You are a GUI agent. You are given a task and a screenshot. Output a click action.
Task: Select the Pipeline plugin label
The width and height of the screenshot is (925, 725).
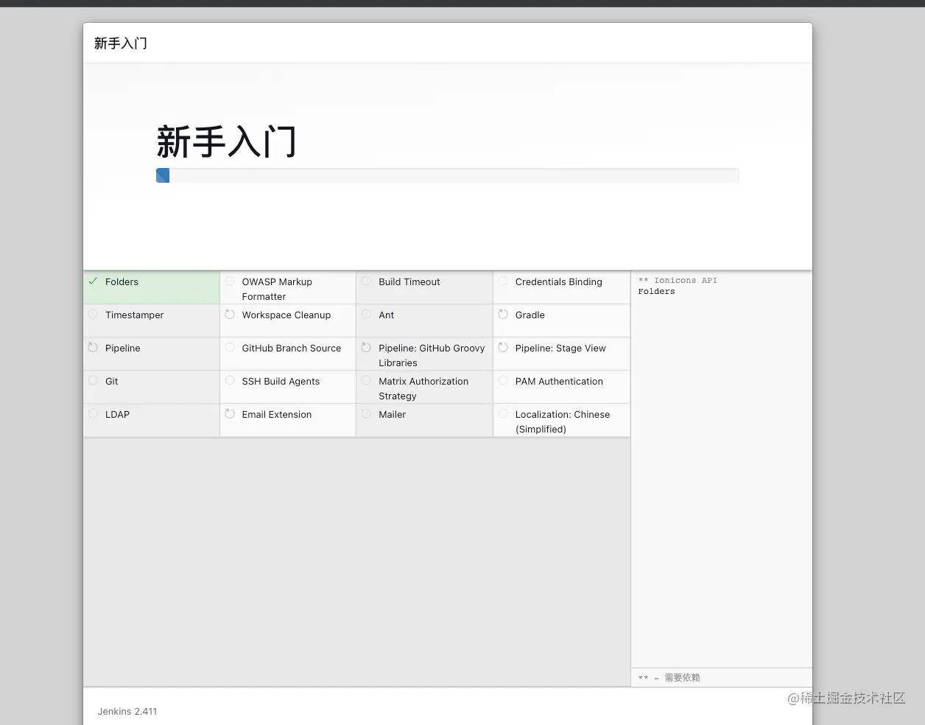click(x=122, y=348)
